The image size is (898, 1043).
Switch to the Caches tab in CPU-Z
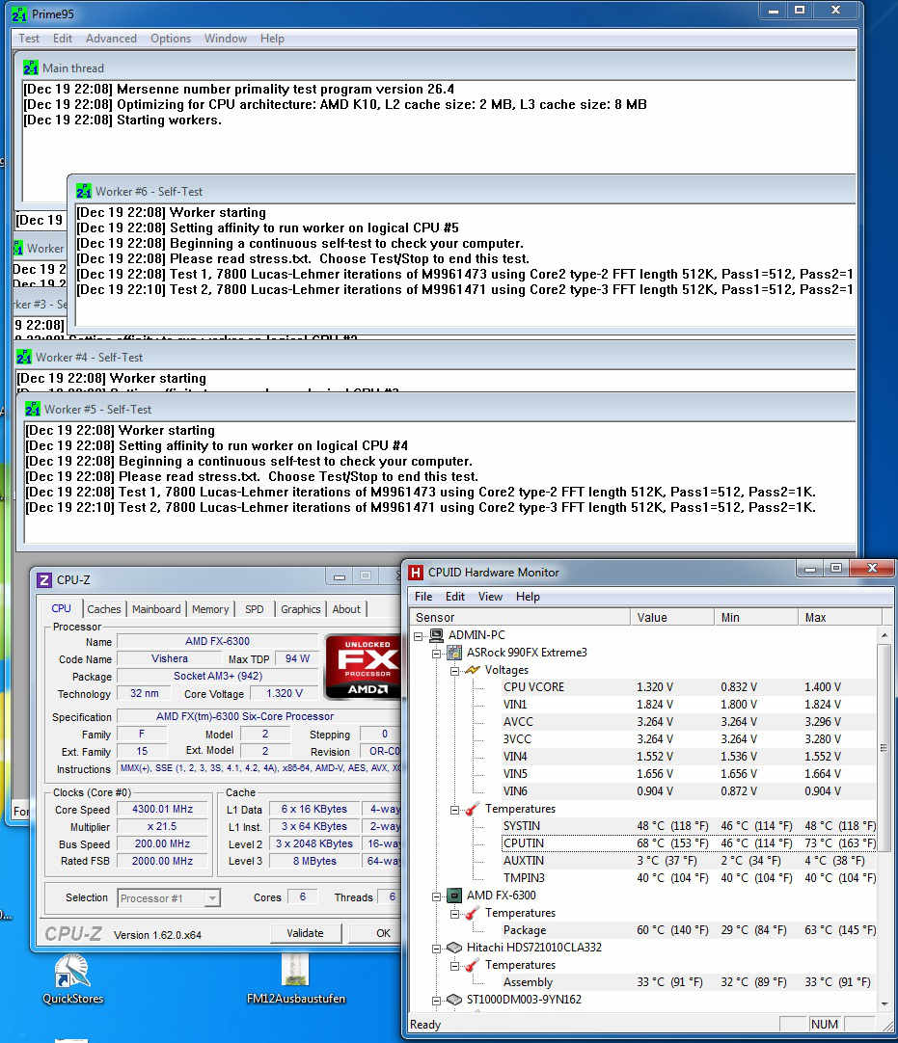(x=104, y=608)
